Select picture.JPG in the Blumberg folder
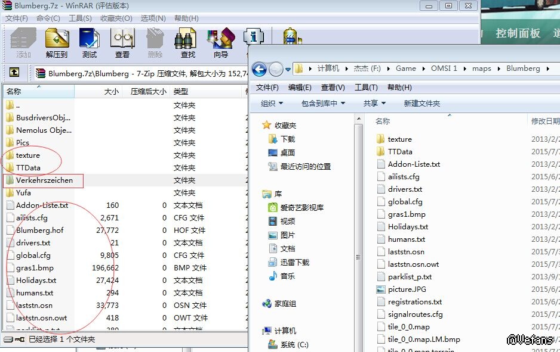Image resolution: width=560 pixels, height=352 pixels. pos(407,289)
